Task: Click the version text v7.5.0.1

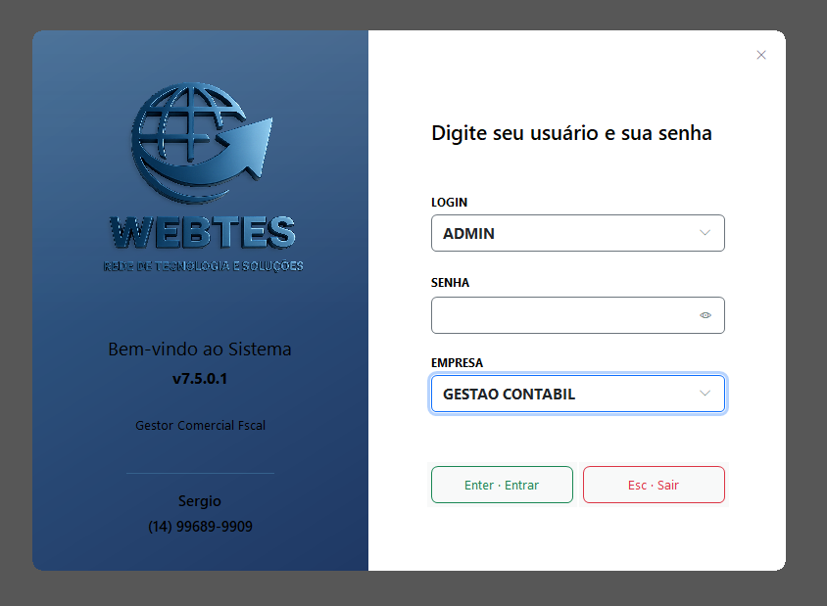Action: pyautogui.click(x=200, y=379)
